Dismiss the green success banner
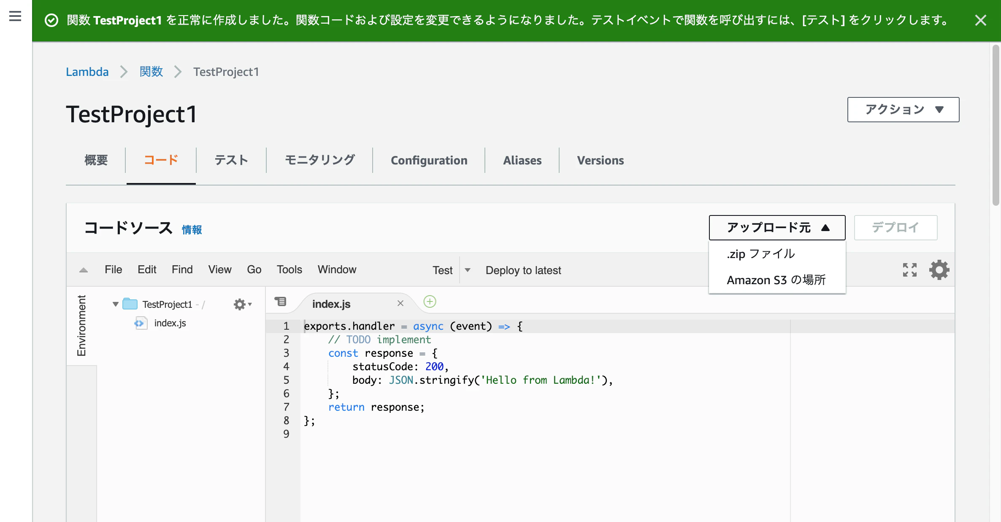Viewport: 1001px width, 522px height. 980,20
